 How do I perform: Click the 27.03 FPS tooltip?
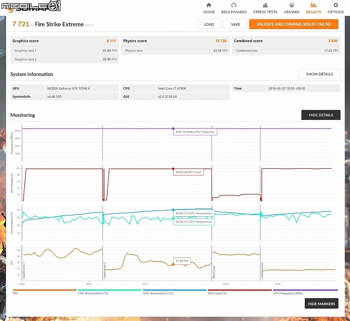182,261
